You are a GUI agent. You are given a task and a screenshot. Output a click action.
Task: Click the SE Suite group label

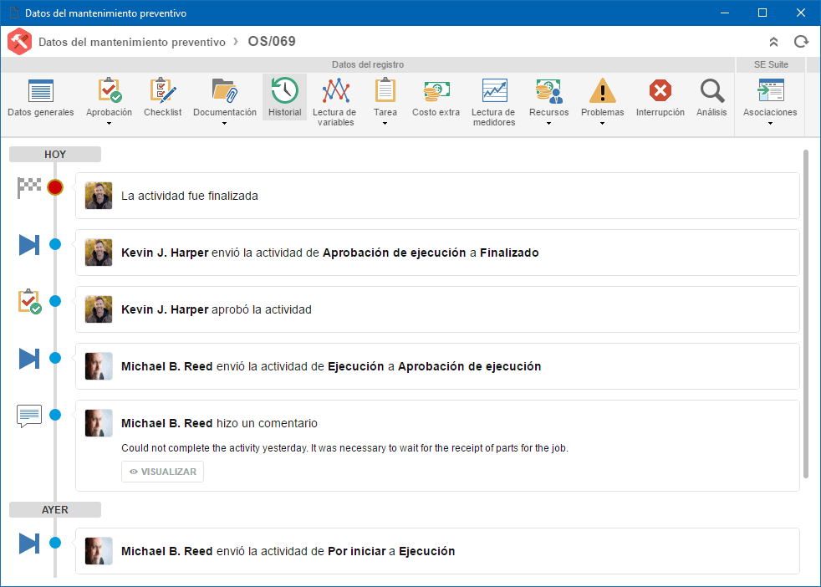pyautogui.click(x=771, y=65)
